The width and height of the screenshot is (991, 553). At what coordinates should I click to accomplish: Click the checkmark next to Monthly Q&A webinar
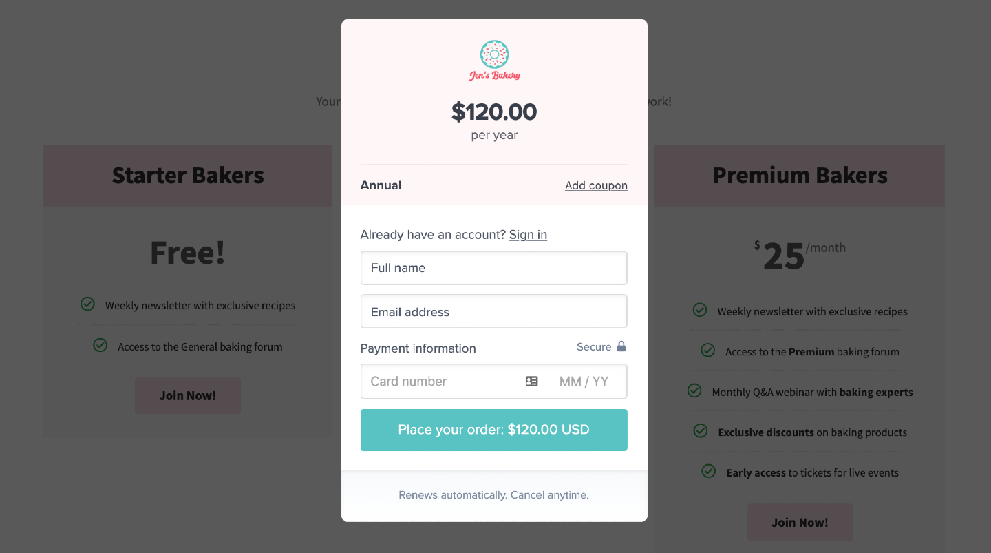tap(694, 390)
